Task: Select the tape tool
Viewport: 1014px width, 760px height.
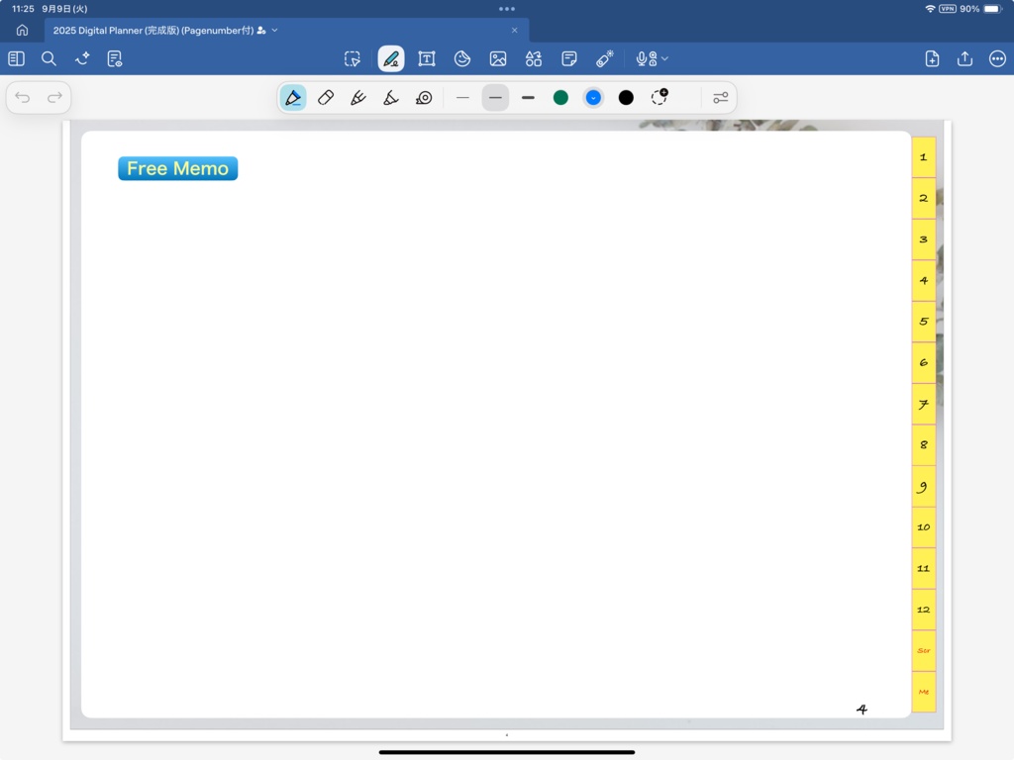Action: pyautogui.click(x=424, y=98)
